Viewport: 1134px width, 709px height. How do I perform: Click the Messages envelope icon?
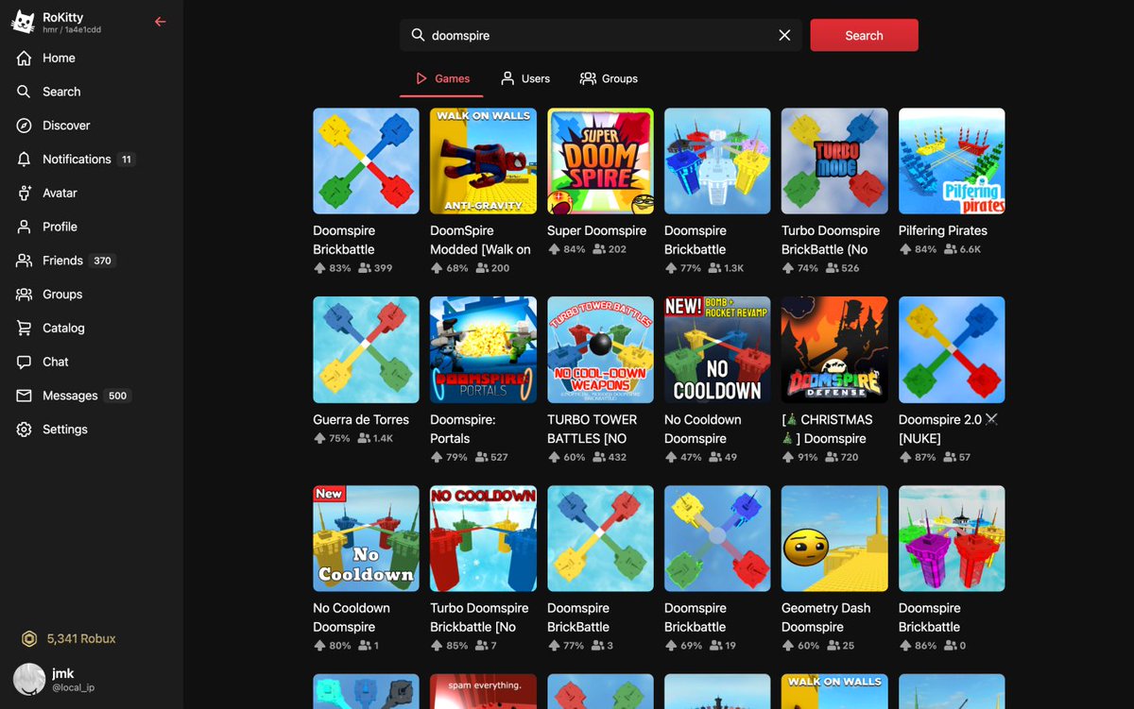25,396
